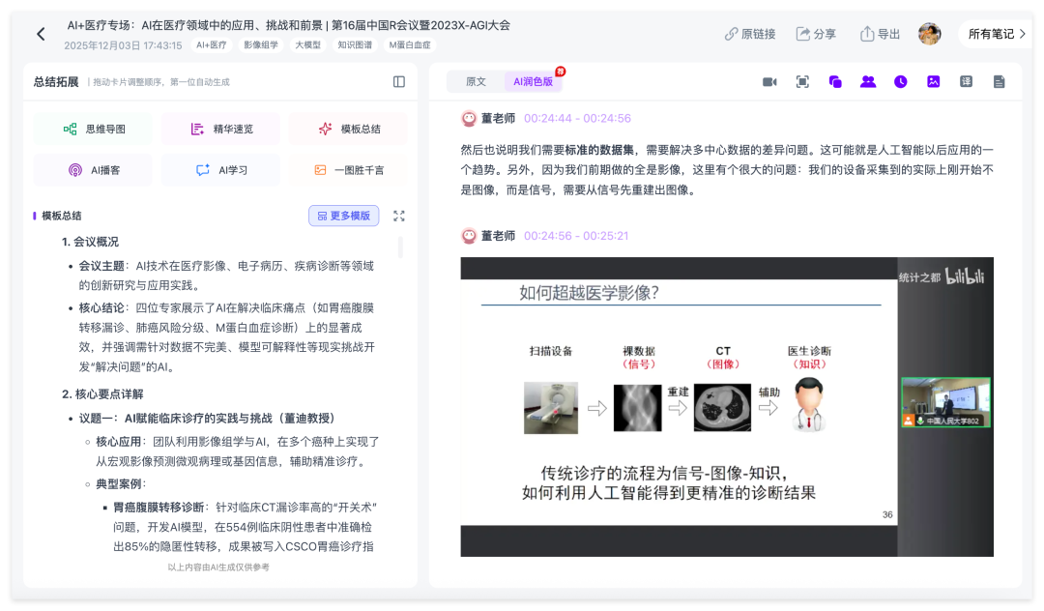Click the 核心结论 bullet text
The height and width of the screenshot is (611, 1044).
pos(227,337)
